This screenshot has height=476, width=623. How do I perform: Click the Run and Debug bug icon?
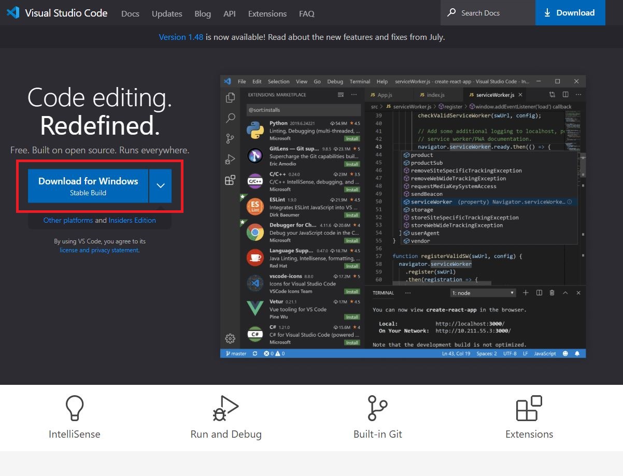coord(226,409)
